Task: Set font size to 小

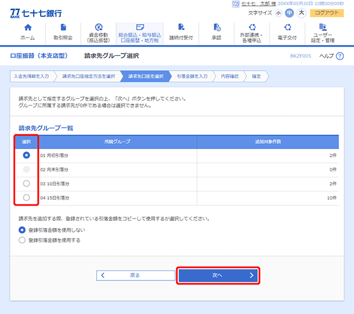Action: tap(278, 13)
